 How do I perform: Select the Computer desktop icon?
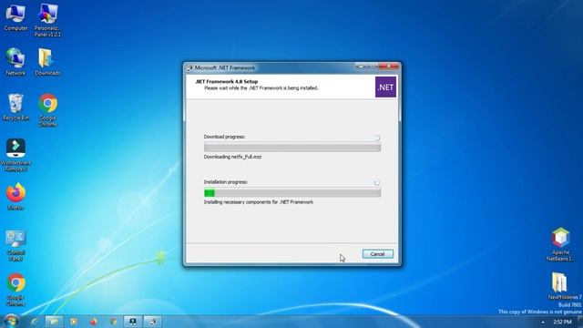click(15, 17)
